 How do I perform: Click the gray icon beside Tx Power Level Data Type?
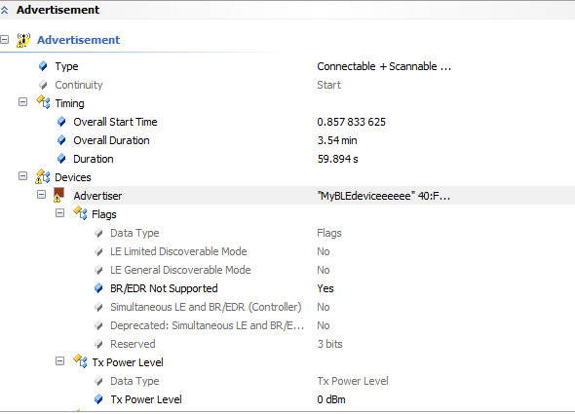(x=98, y=381)
